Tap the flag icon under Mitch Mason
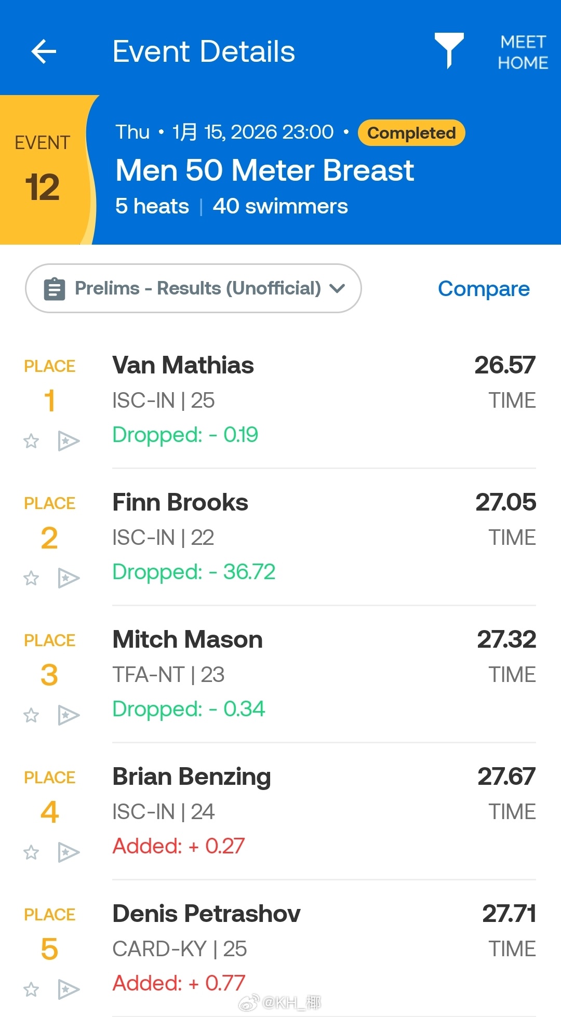This screenshot has height=1017, width=561. pos(68,715)
